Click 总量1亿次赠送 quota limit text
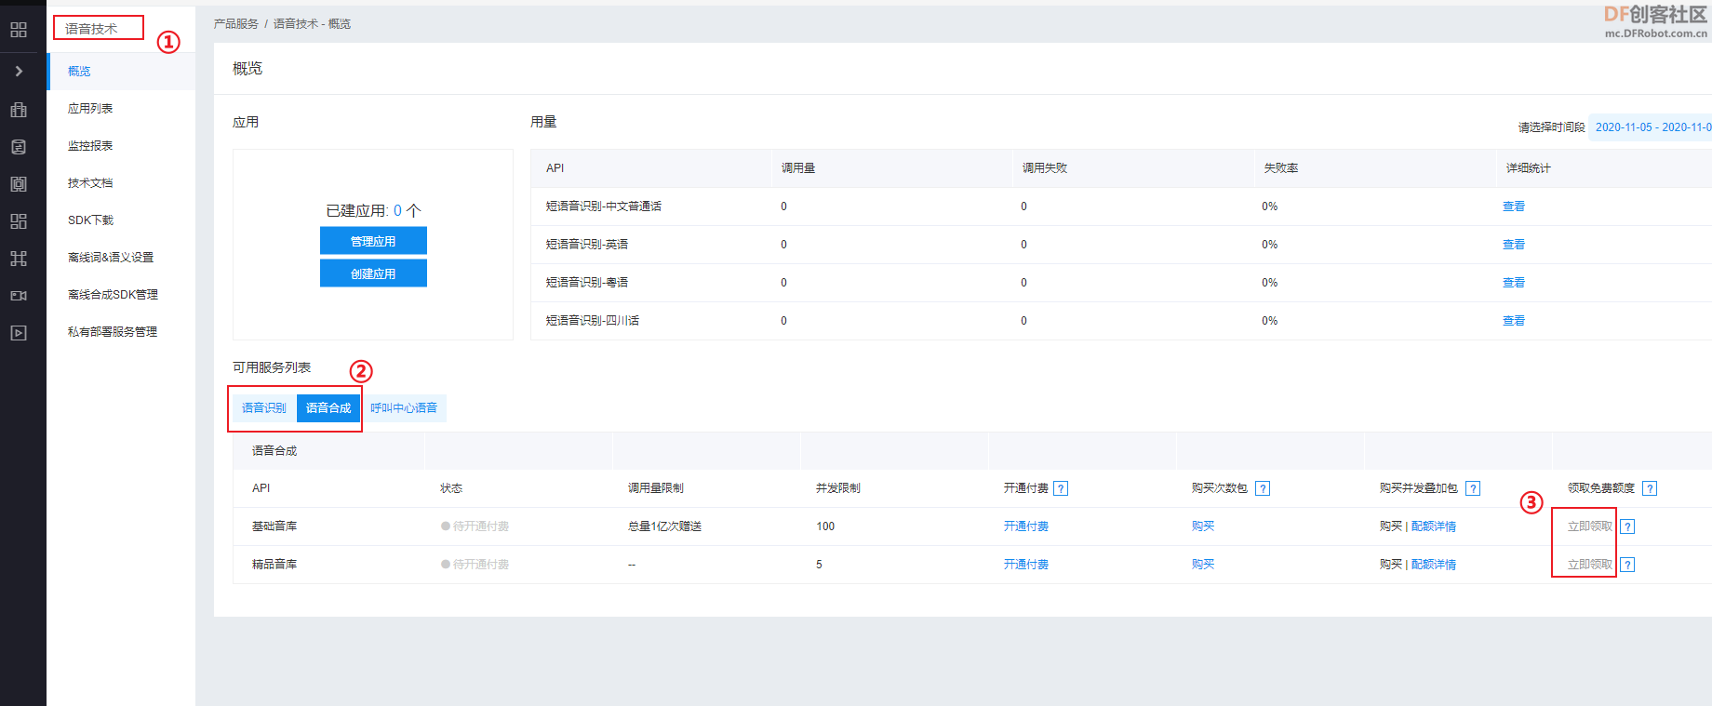Viewport: 1712px width, 706px height. 664,526
